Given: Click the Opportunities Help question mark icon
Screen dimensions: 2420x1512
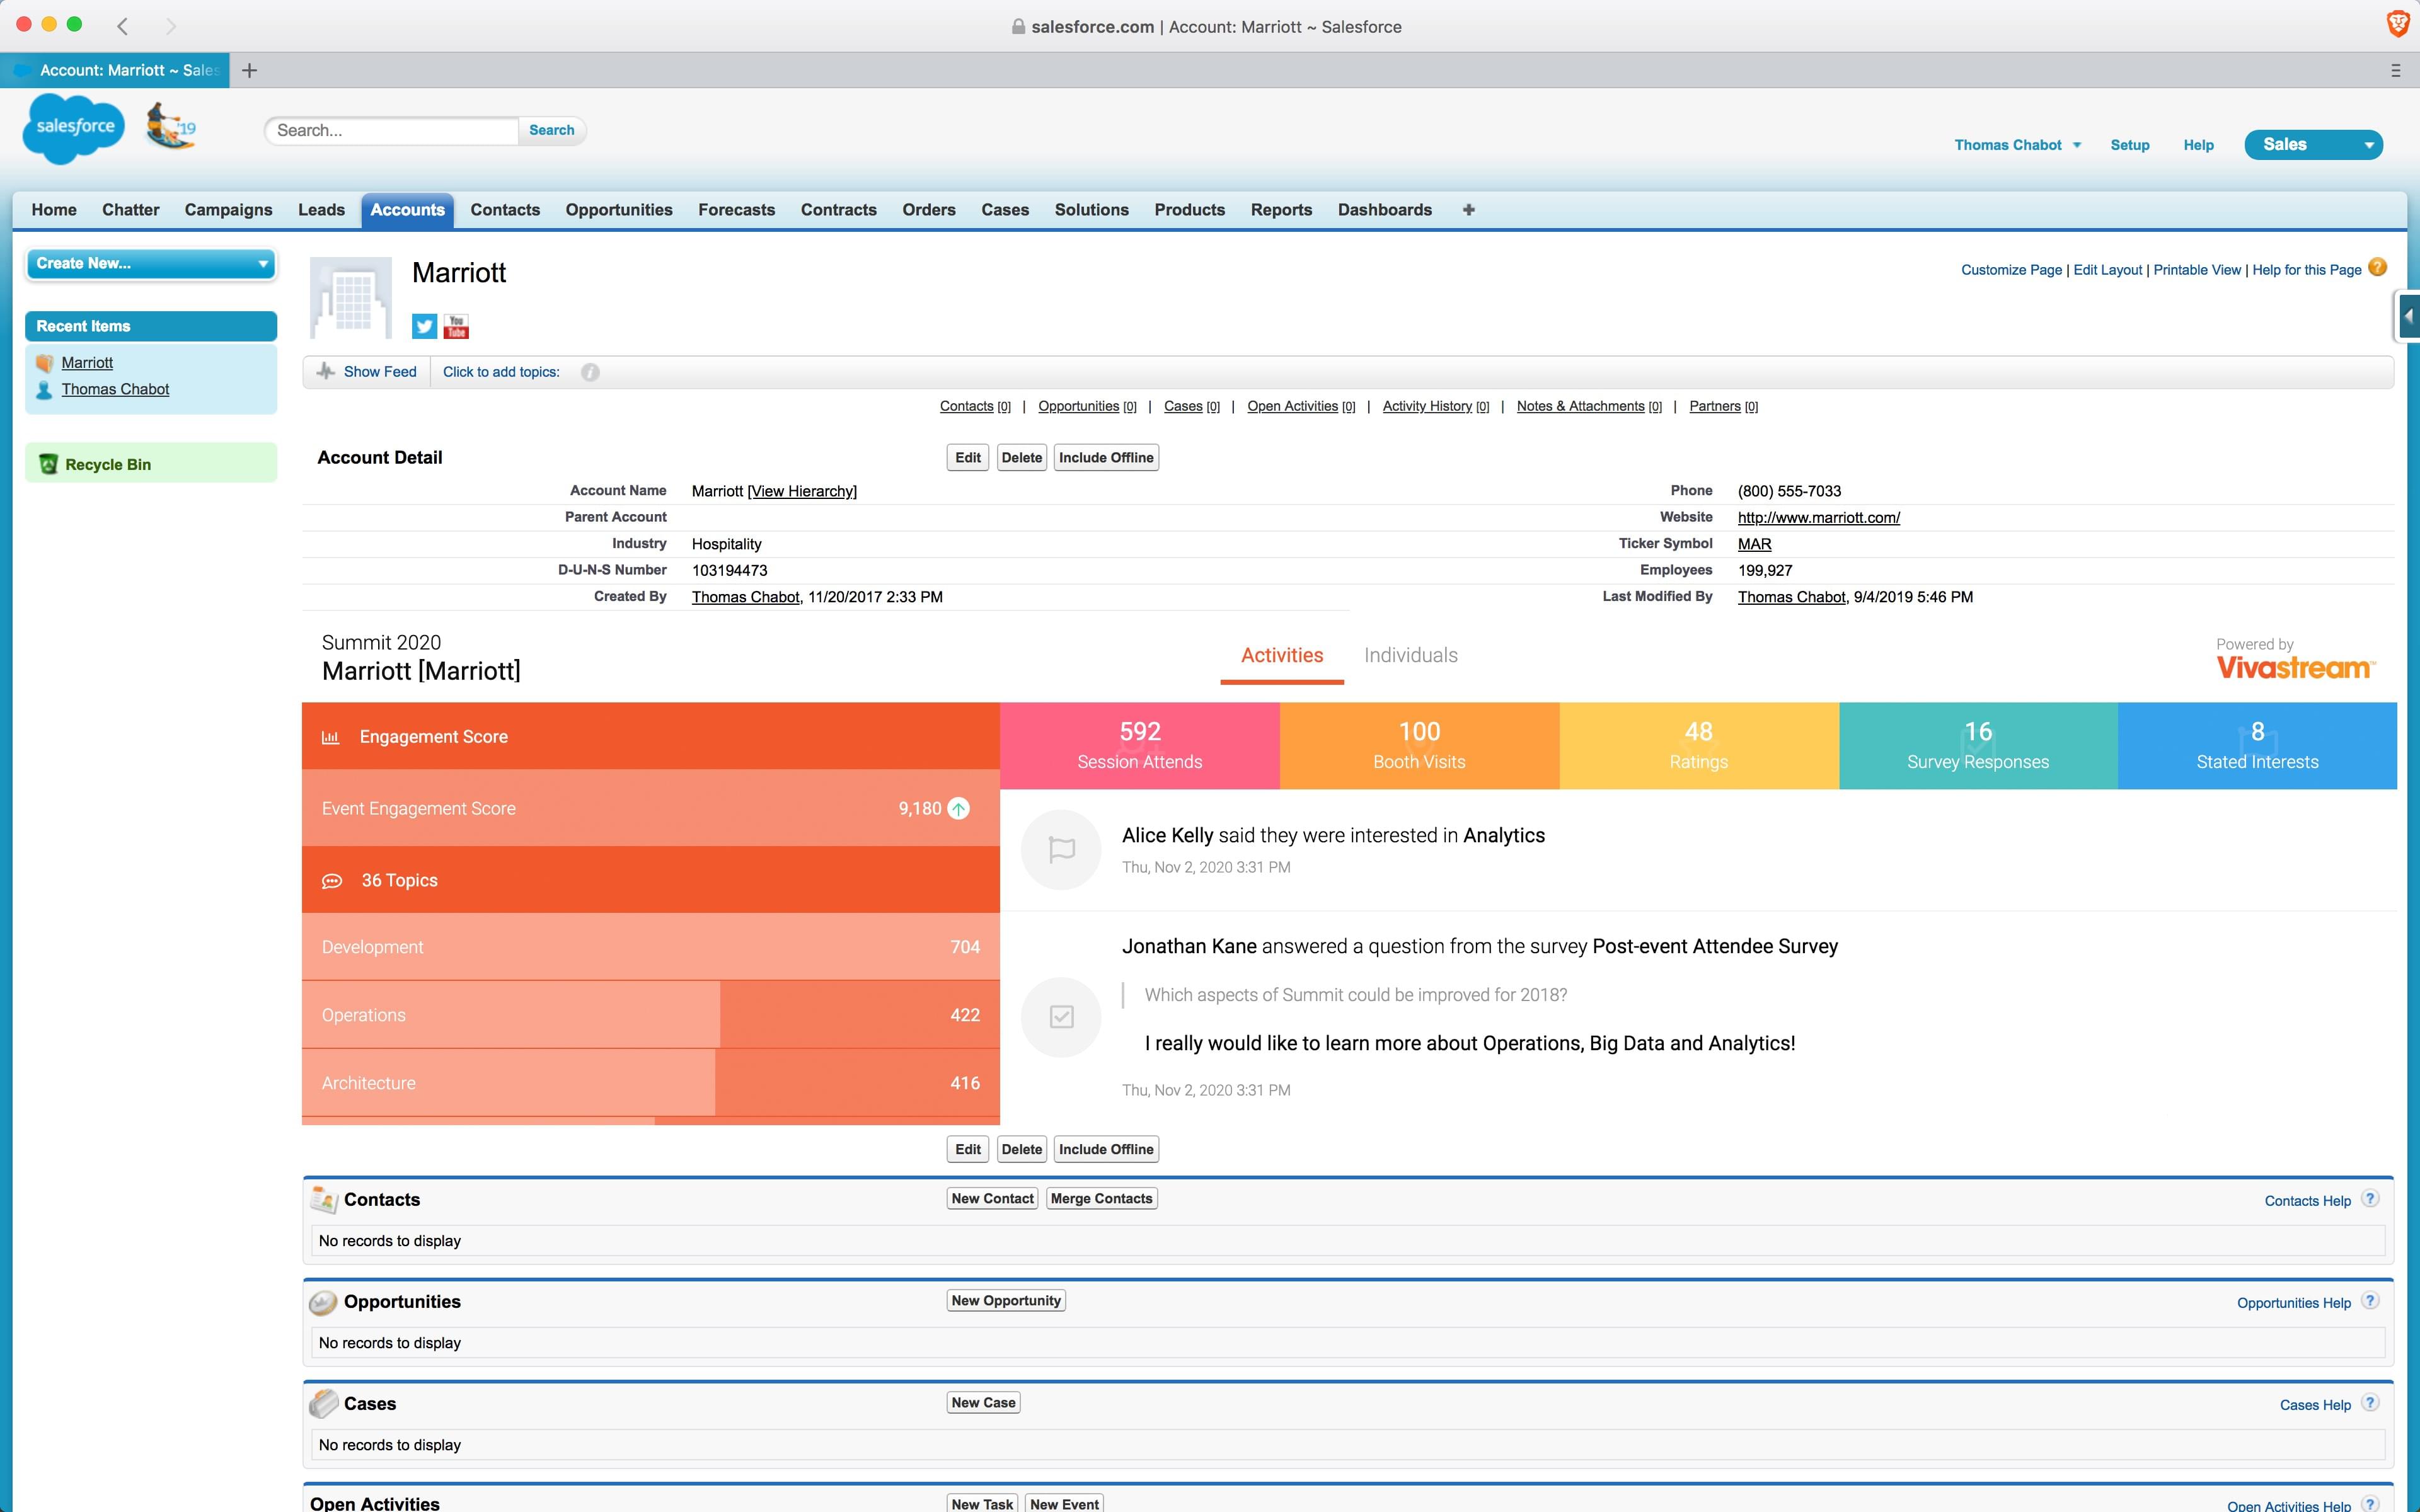Looking at the screenshot, I should [x=2369, y=1301].
